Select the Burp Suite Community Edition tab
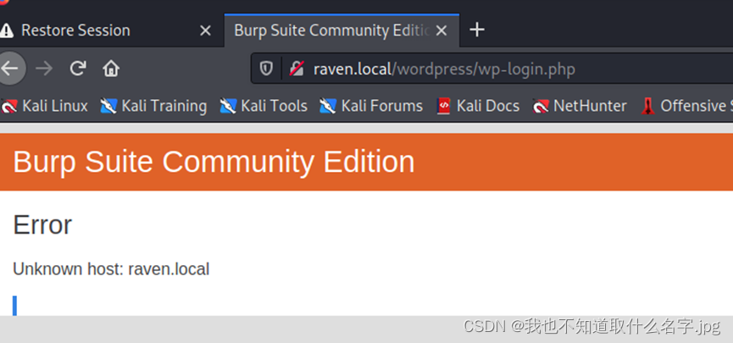The image size is (733, 343). tap(342, 30)
